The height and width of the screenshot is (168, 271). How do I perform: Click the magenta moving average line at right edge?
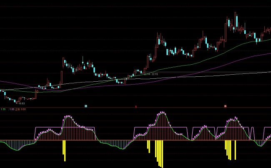(x=267, y=54)
